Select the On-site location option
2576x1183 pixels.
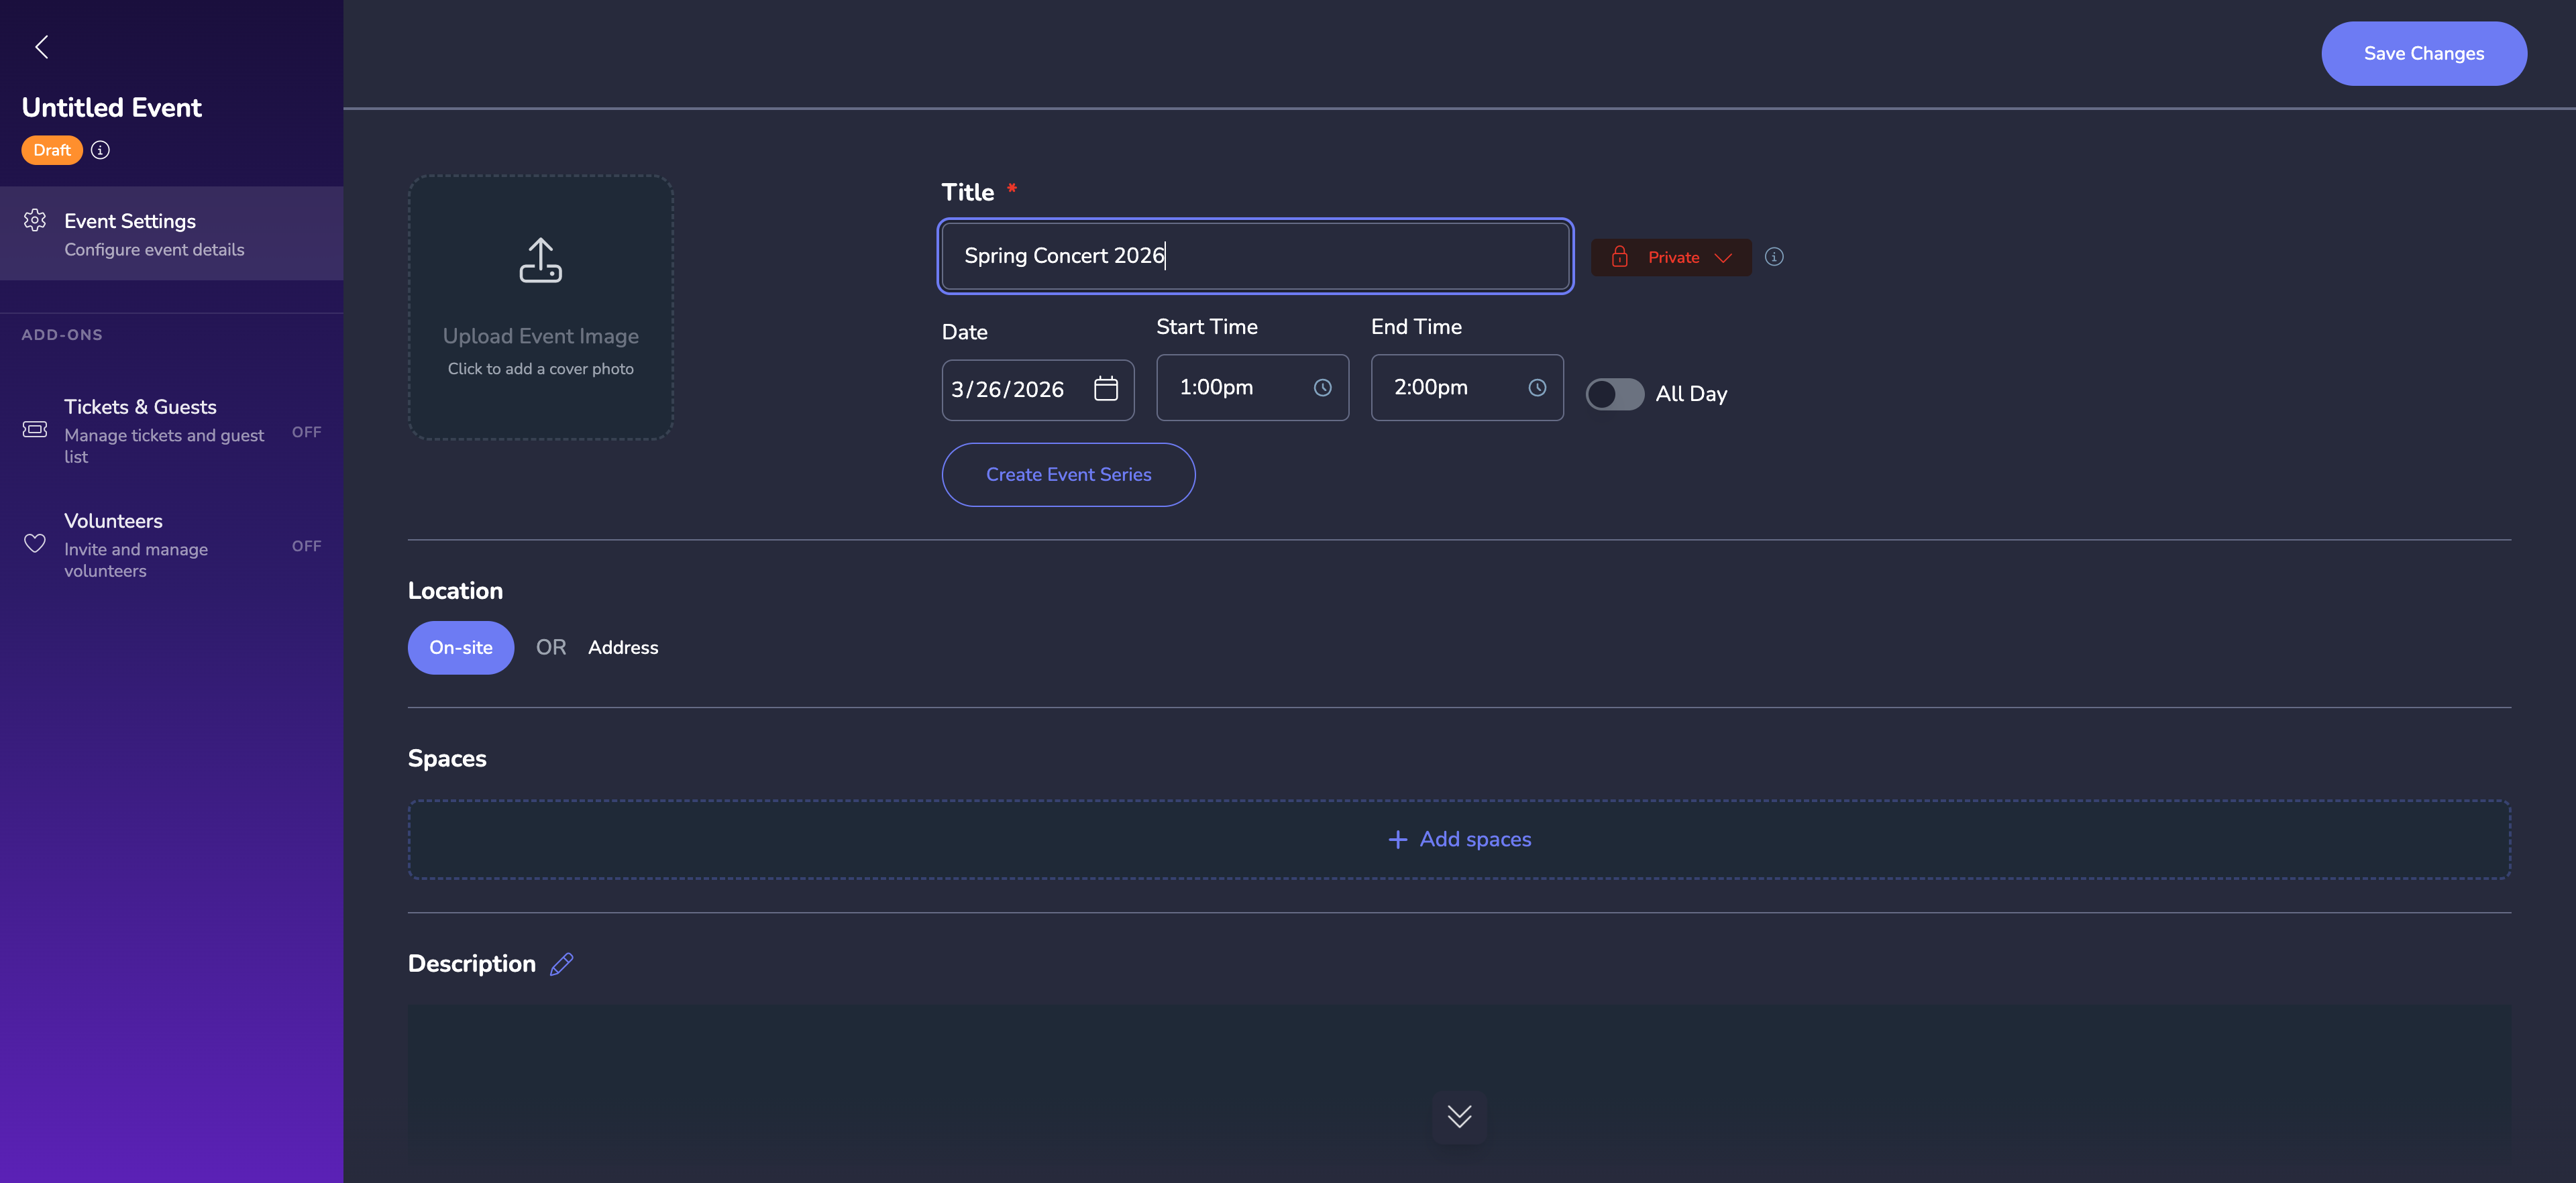[x=460, y=648]
